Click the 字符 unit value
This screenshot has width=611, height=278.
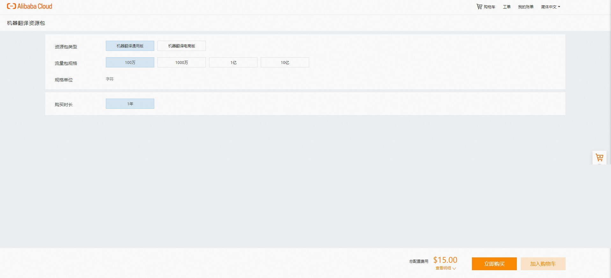click(110, 79)
